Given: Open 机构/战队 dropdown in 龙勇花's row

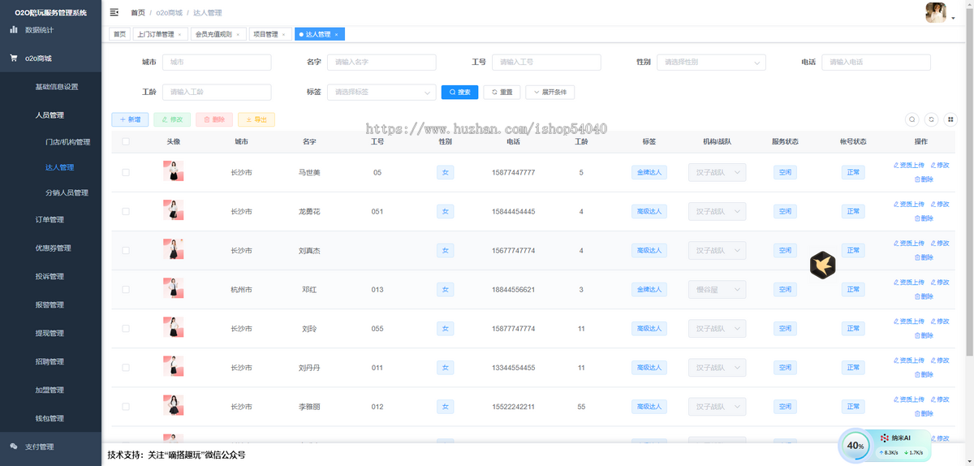Looking at the screenshot, I should point(717,212).
